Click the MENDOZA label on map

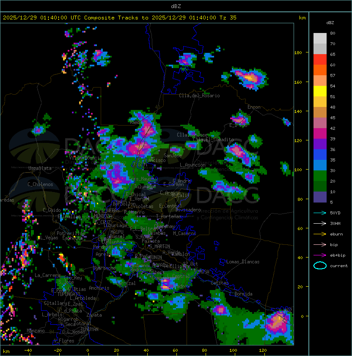[103, 216]
